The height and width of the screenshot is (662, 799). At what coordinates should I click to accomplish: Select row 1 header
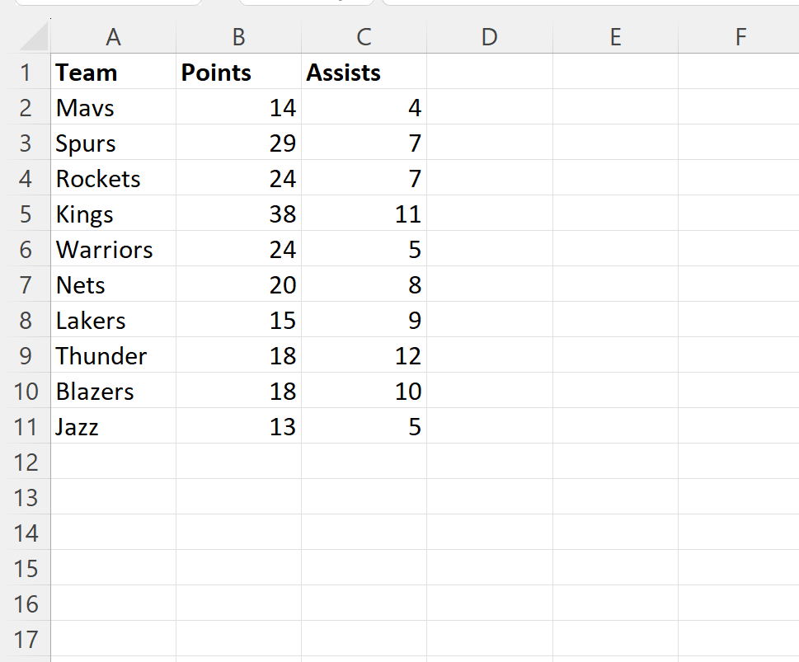tap(26, 73)
